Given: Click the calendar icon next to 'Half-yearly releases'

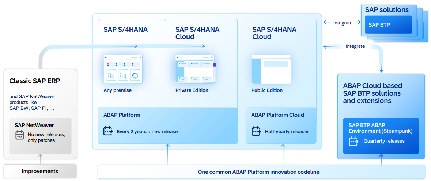Looking at the screenshot, I should pos(256,131).
